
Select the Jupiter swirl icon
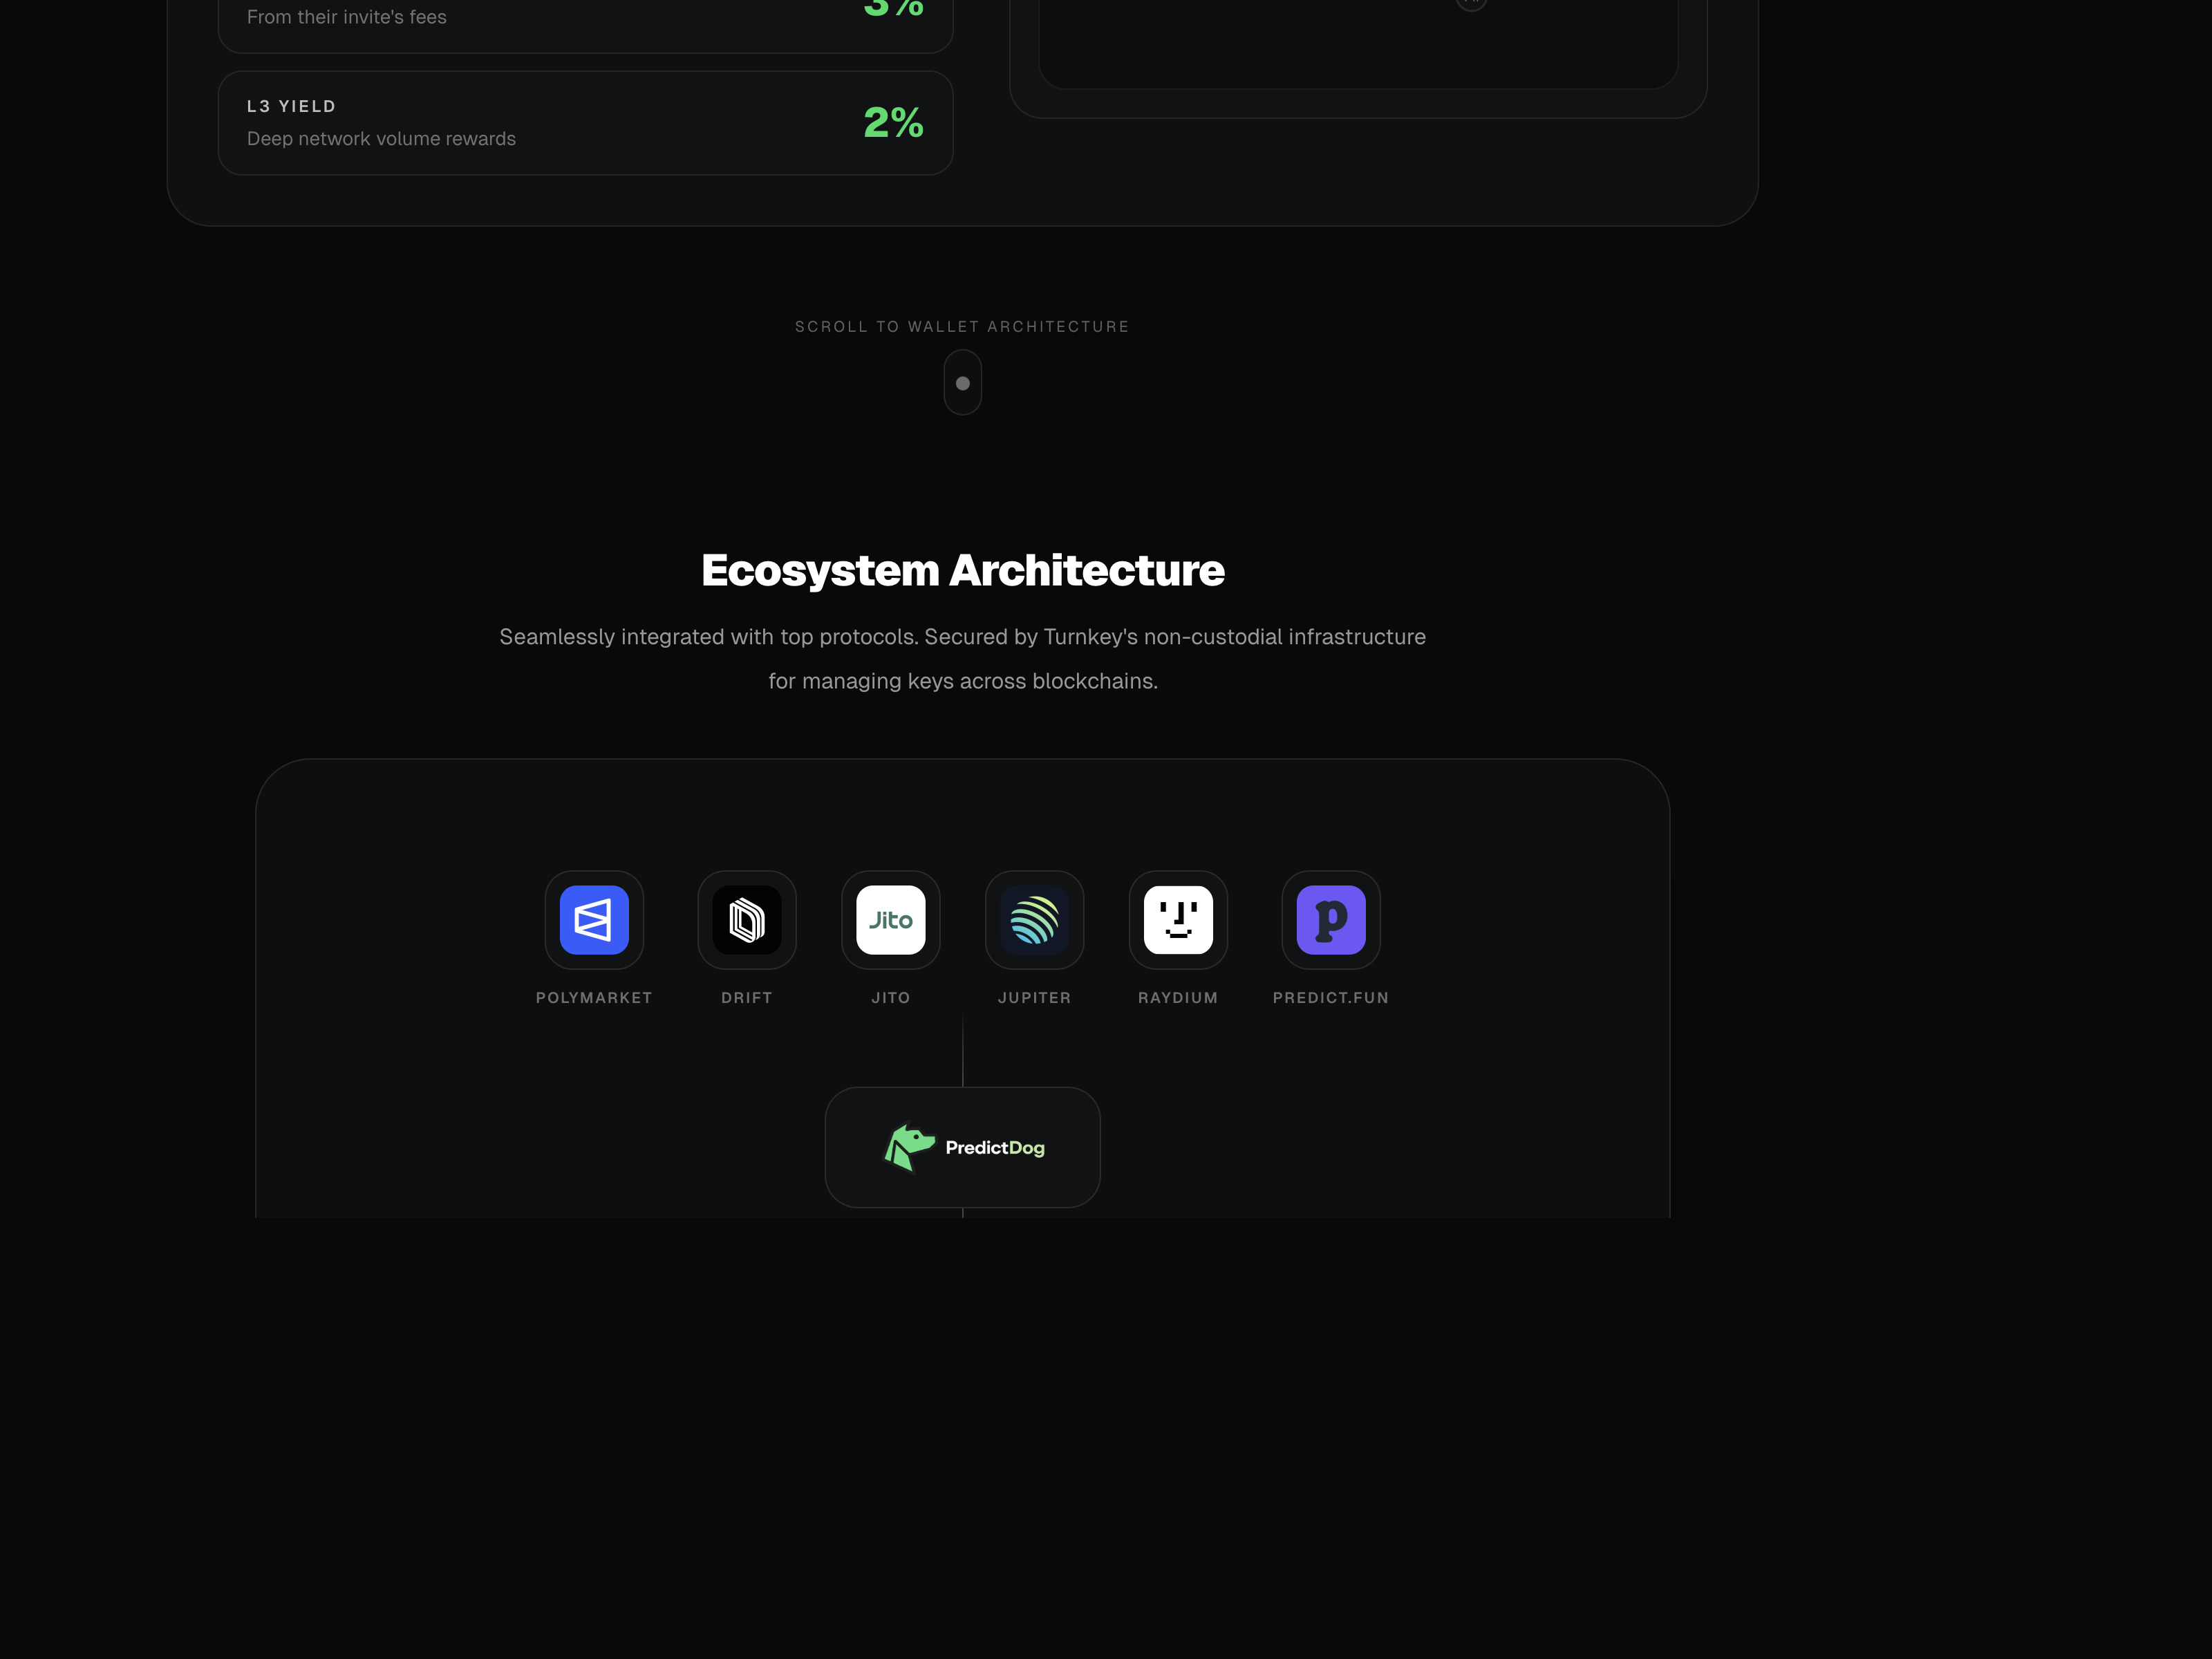click(x=1035, y=919)
